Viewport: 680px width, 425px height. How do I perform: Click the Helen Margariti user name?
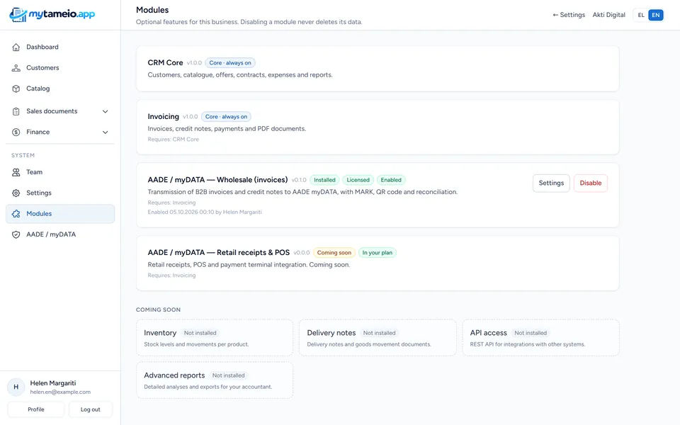pos(53,383)
